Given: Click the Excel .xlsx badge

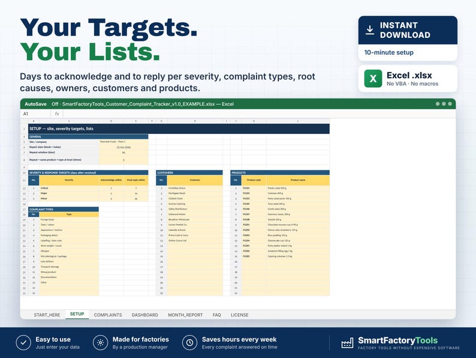Looking at the screenshot, I should (408, 79).
